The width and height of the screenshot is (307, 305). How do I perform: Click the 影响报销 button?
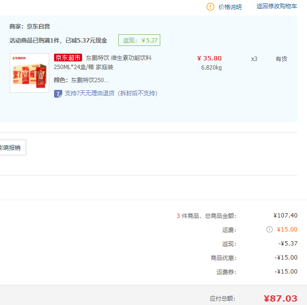(x=12, y=147)
